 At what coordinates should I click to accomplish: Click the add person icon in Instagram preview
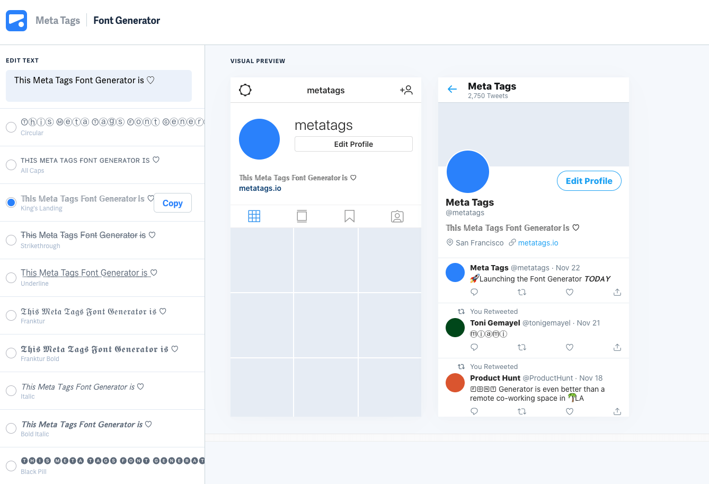[406, 90]
